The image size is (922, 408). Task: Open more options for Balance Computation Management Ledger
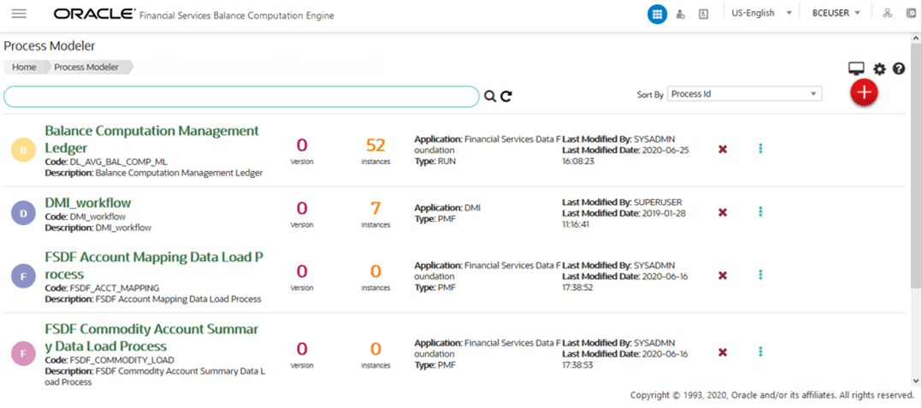click(760, 150)
